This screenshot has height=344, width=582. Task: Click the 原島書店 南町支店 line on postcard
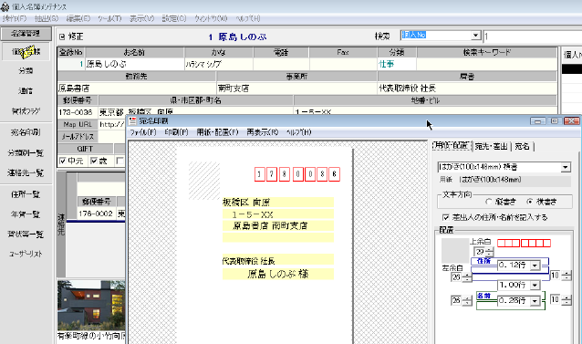[x=278, y=225]
